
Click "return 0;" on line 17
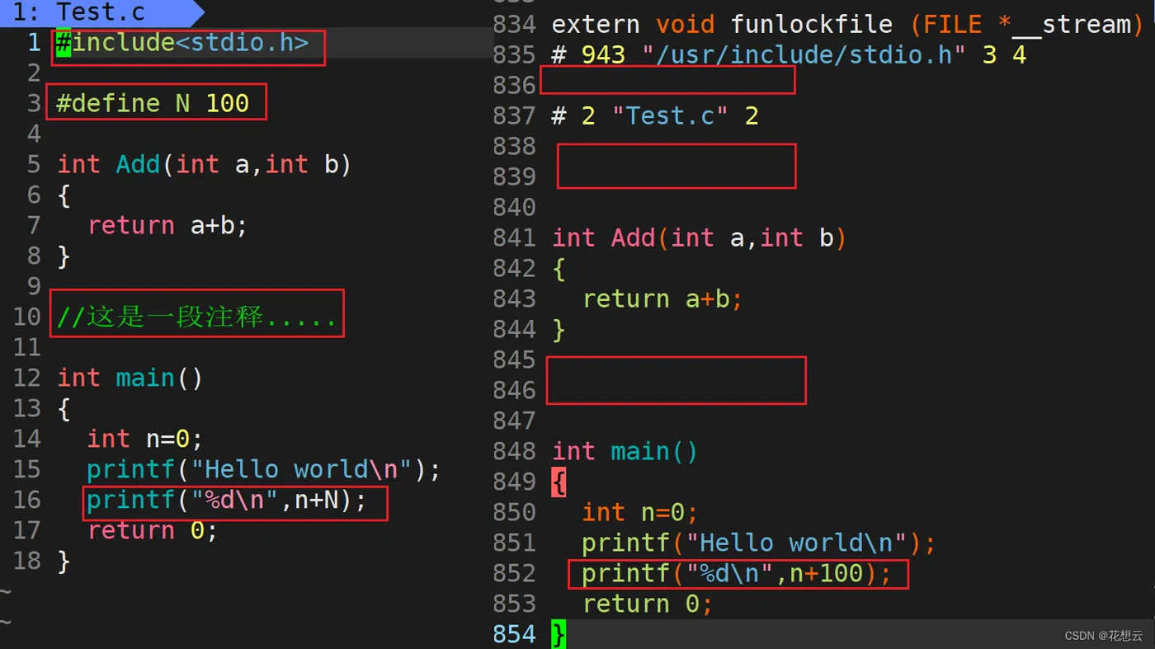click(153, 530)
